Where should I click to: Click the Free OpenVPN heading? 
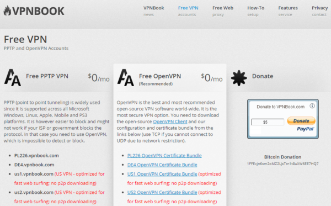tap(160, 76)
